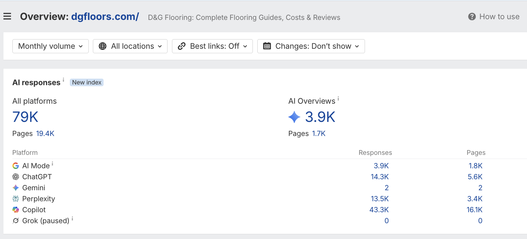Viewport: 527px width, 239px height.
Task: Click the Platform column header
Action: (x=25, y=152)
